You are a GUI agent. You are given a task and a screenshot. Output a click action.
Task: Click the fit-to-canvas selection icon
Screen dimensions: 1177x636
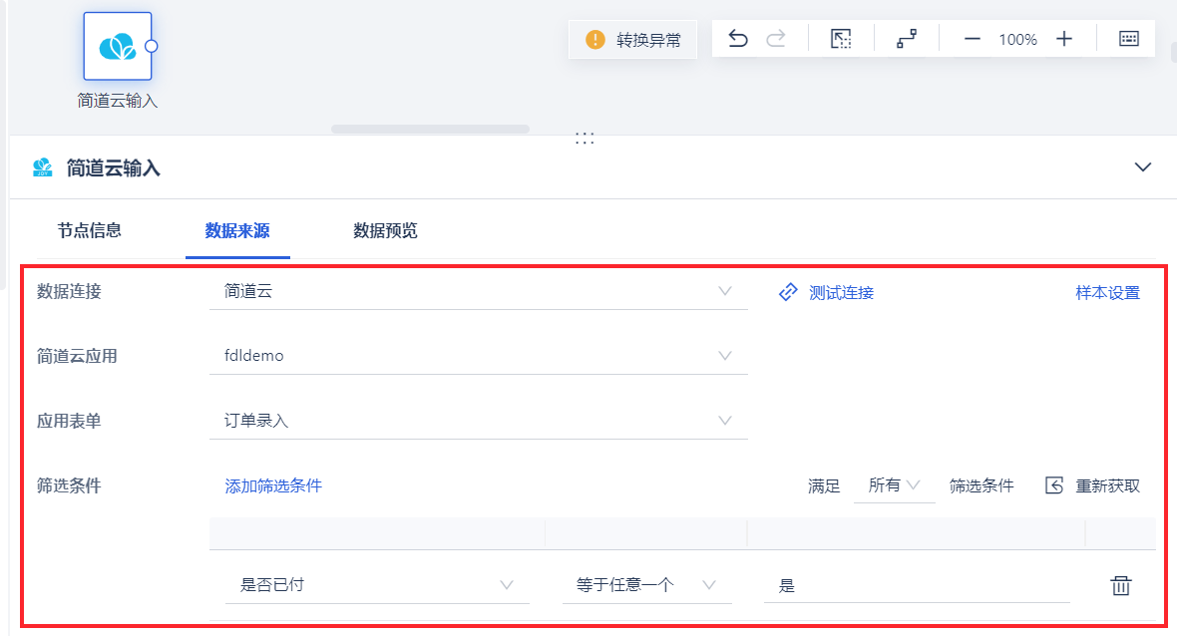841,40
